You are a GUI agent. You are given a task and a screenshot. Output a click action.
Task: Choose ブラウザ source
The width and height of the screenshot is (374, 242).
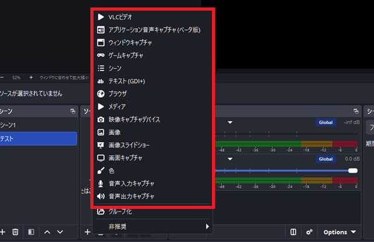pyautogui.click(x=153, y=94)
